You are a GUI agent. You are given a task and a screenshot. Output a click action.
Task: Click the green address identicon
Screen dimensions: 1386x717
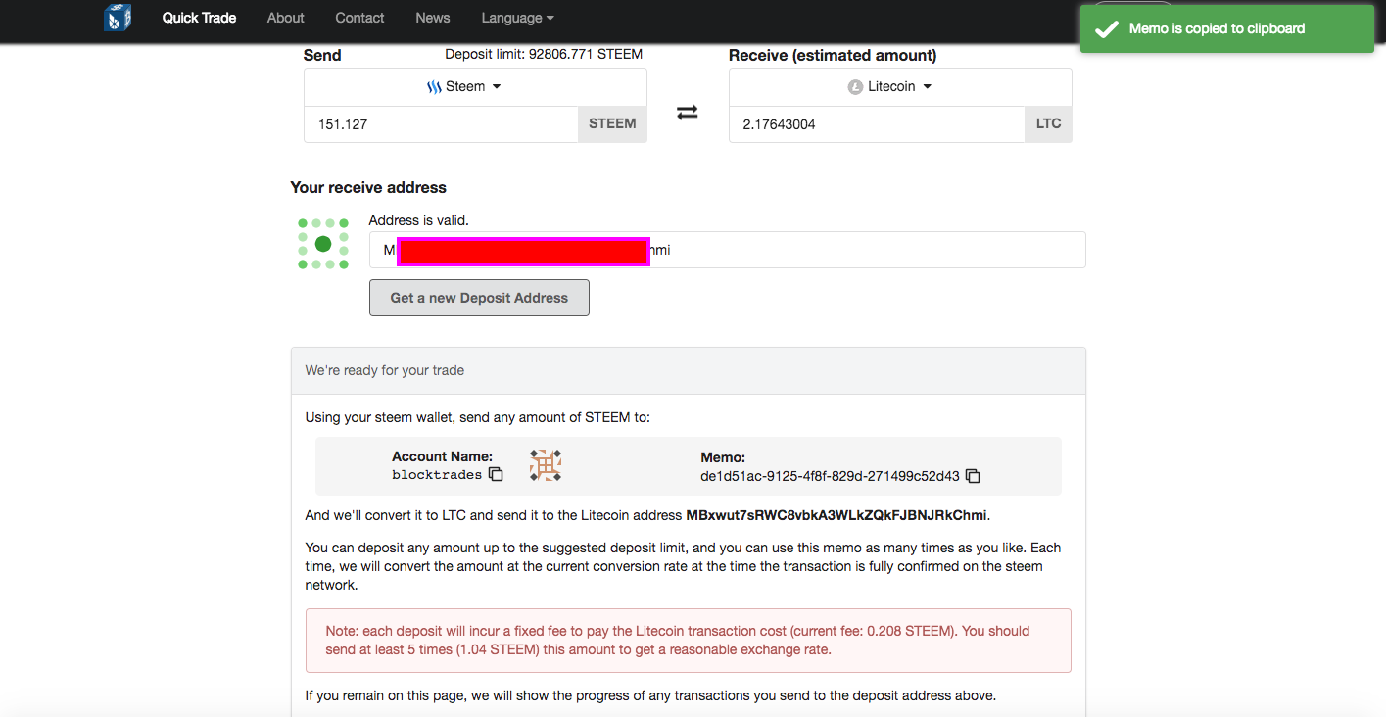[x=323, y=244]
